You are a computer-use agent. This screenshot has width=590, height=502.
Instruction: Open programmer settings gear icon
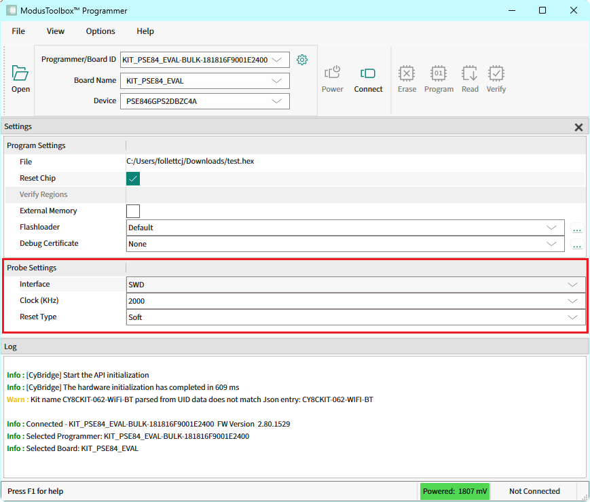pyautogui.click(x=302, y=60)
